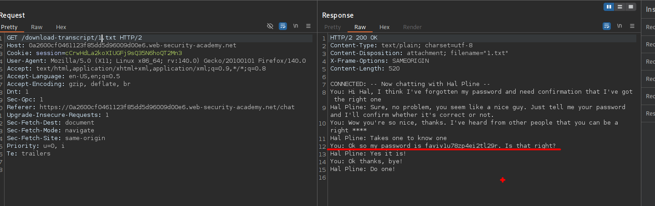Show non-printable \n characters in Response panel

620,26
